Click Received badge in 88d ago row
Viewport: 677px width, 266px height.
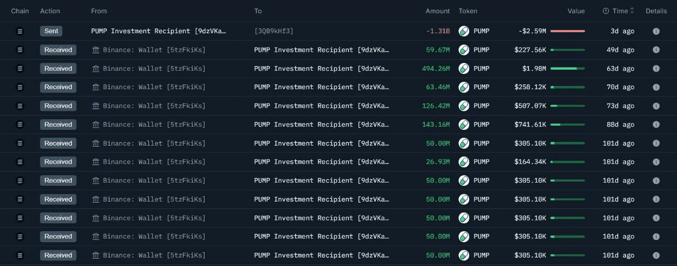(x=58, y=125)
